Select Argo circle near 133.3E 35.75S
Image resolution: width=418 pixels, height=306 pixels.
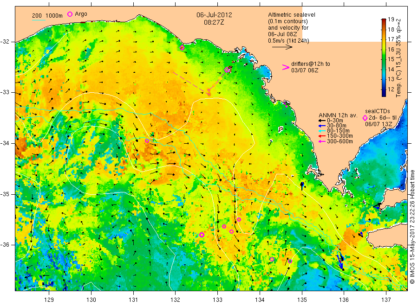231,231
